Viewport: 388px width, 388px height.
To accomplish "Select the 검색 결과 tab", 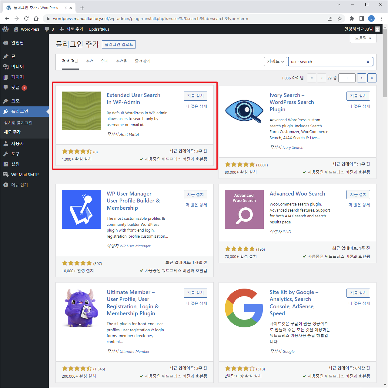I will coord(70,61).
